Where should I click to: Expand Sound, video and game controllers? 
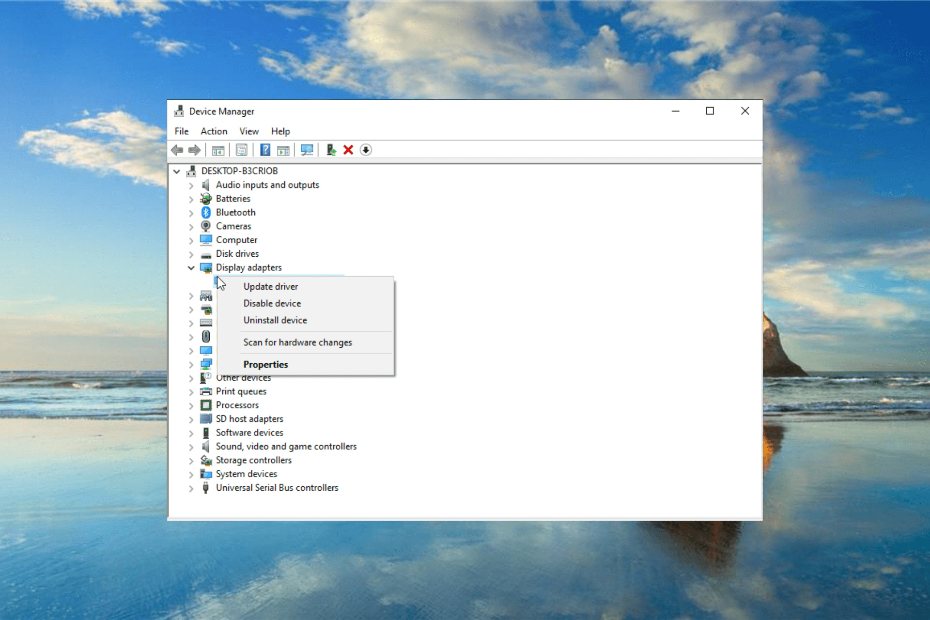pos(191,447)
